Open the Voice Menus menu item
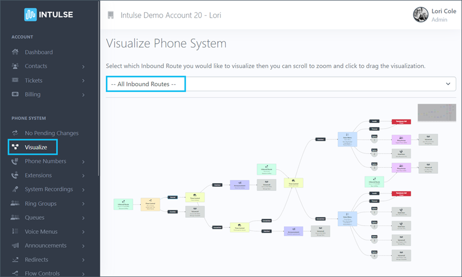Screen dimensions: 462x277 point(41,231)
